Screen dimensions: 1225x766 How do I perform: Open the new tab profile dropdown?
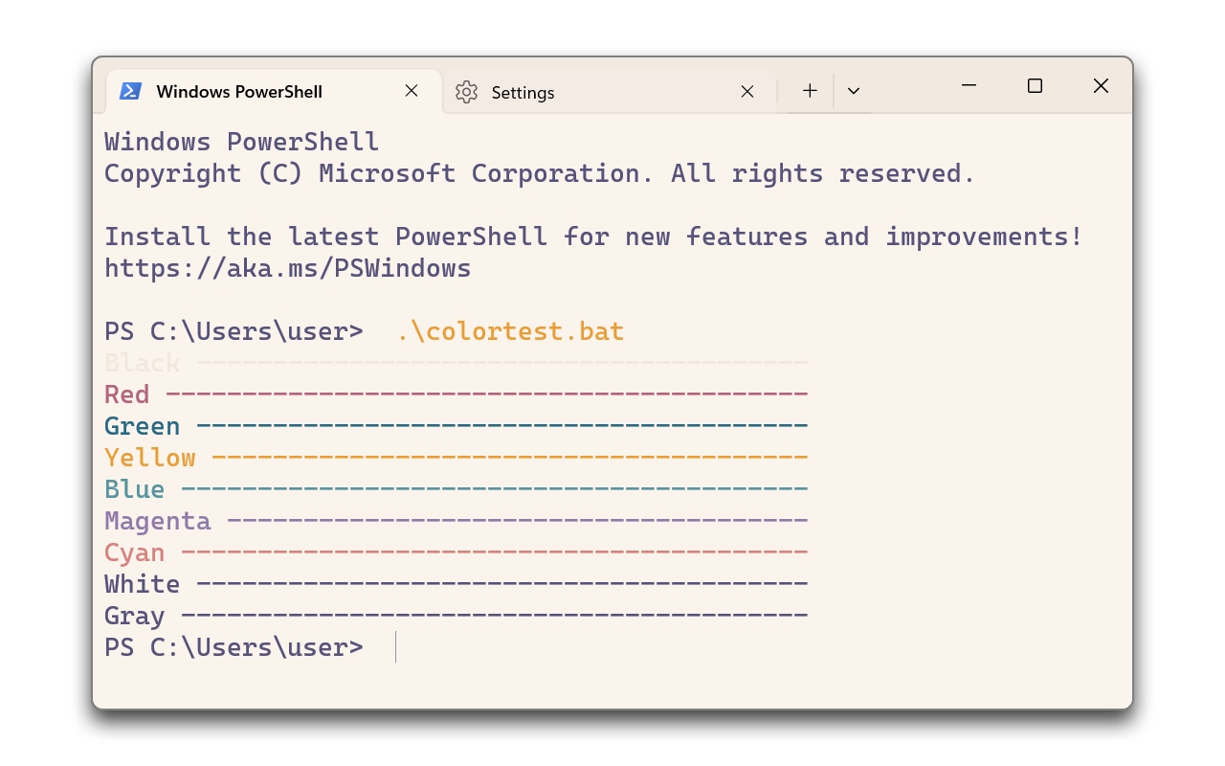(x=854, y=91)
